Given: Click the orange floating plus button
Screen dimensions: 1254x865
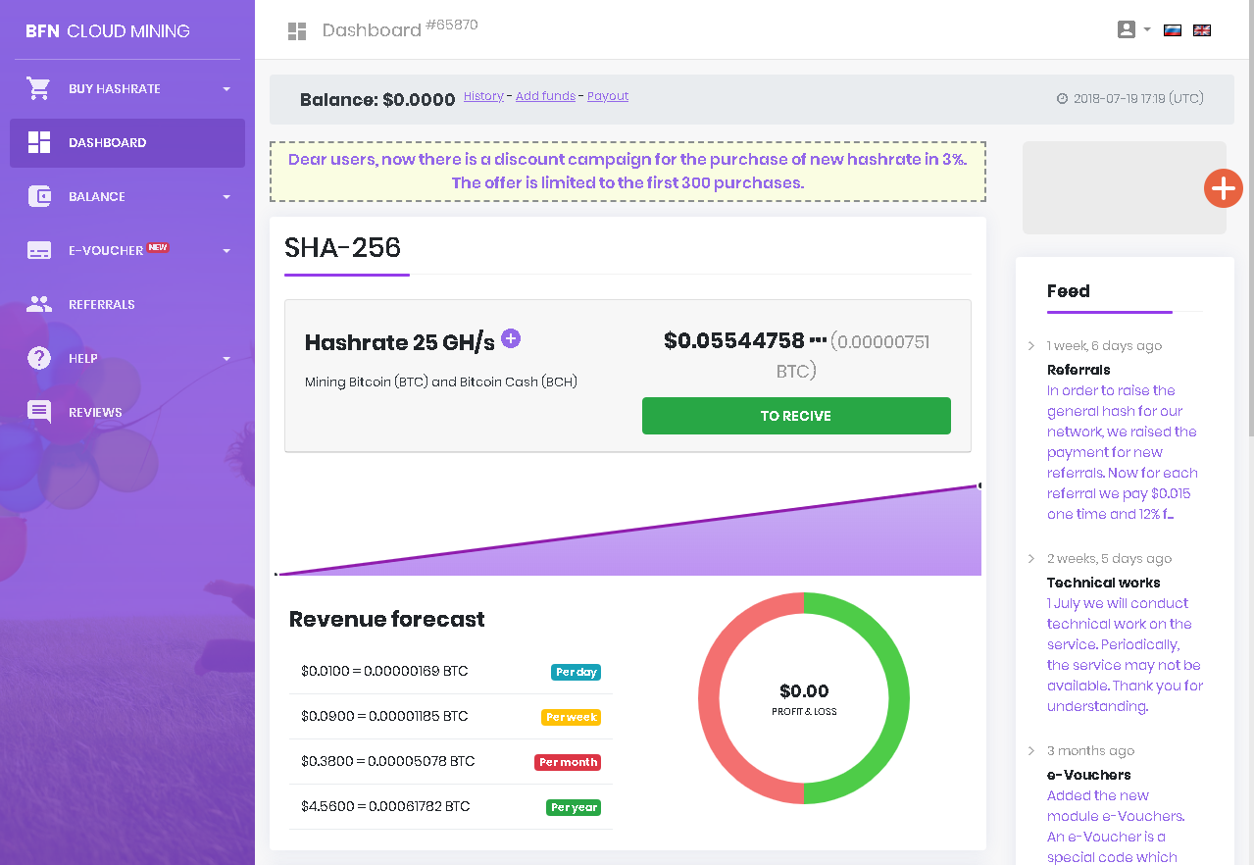Looking at the screenshot, I should (1224, 188).
